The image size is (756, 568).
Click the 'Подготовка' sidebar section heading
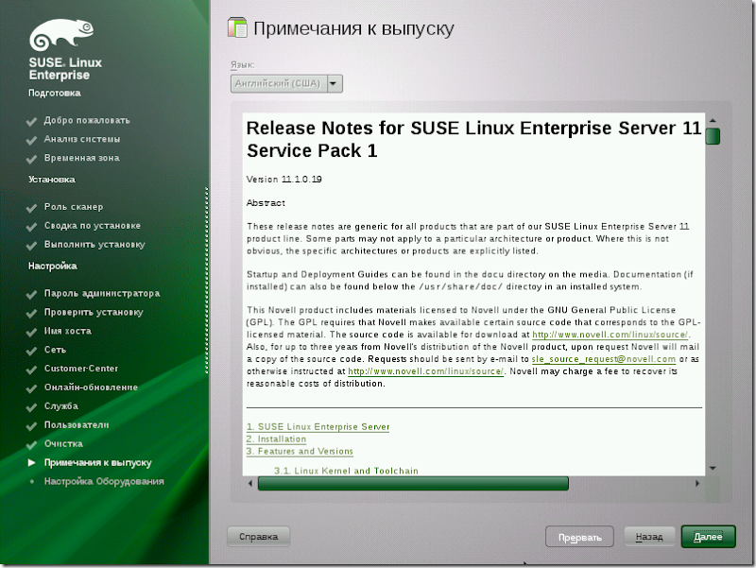(x=55, y=93)
